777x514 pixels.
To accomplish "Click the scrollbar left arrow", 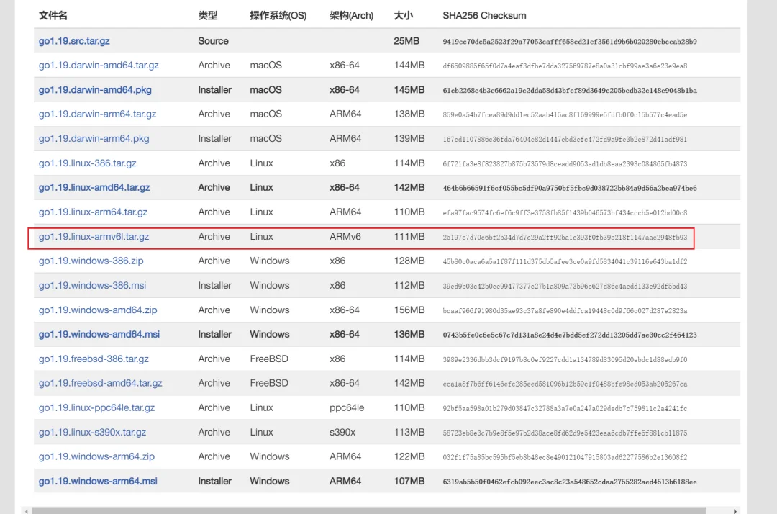I will [x=27, y=511].
